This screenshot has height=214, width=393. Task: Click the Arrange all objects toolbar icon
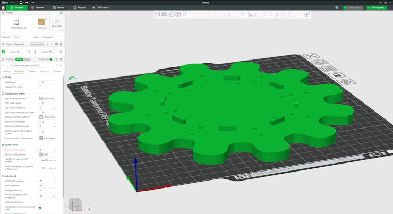point(178,14)
